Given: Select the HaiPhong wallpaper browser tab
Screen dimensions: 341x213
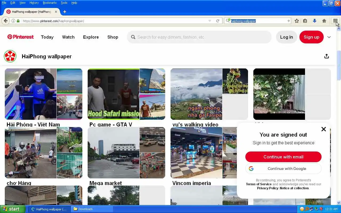Looking at the screenshot, I should coord(31,12).
